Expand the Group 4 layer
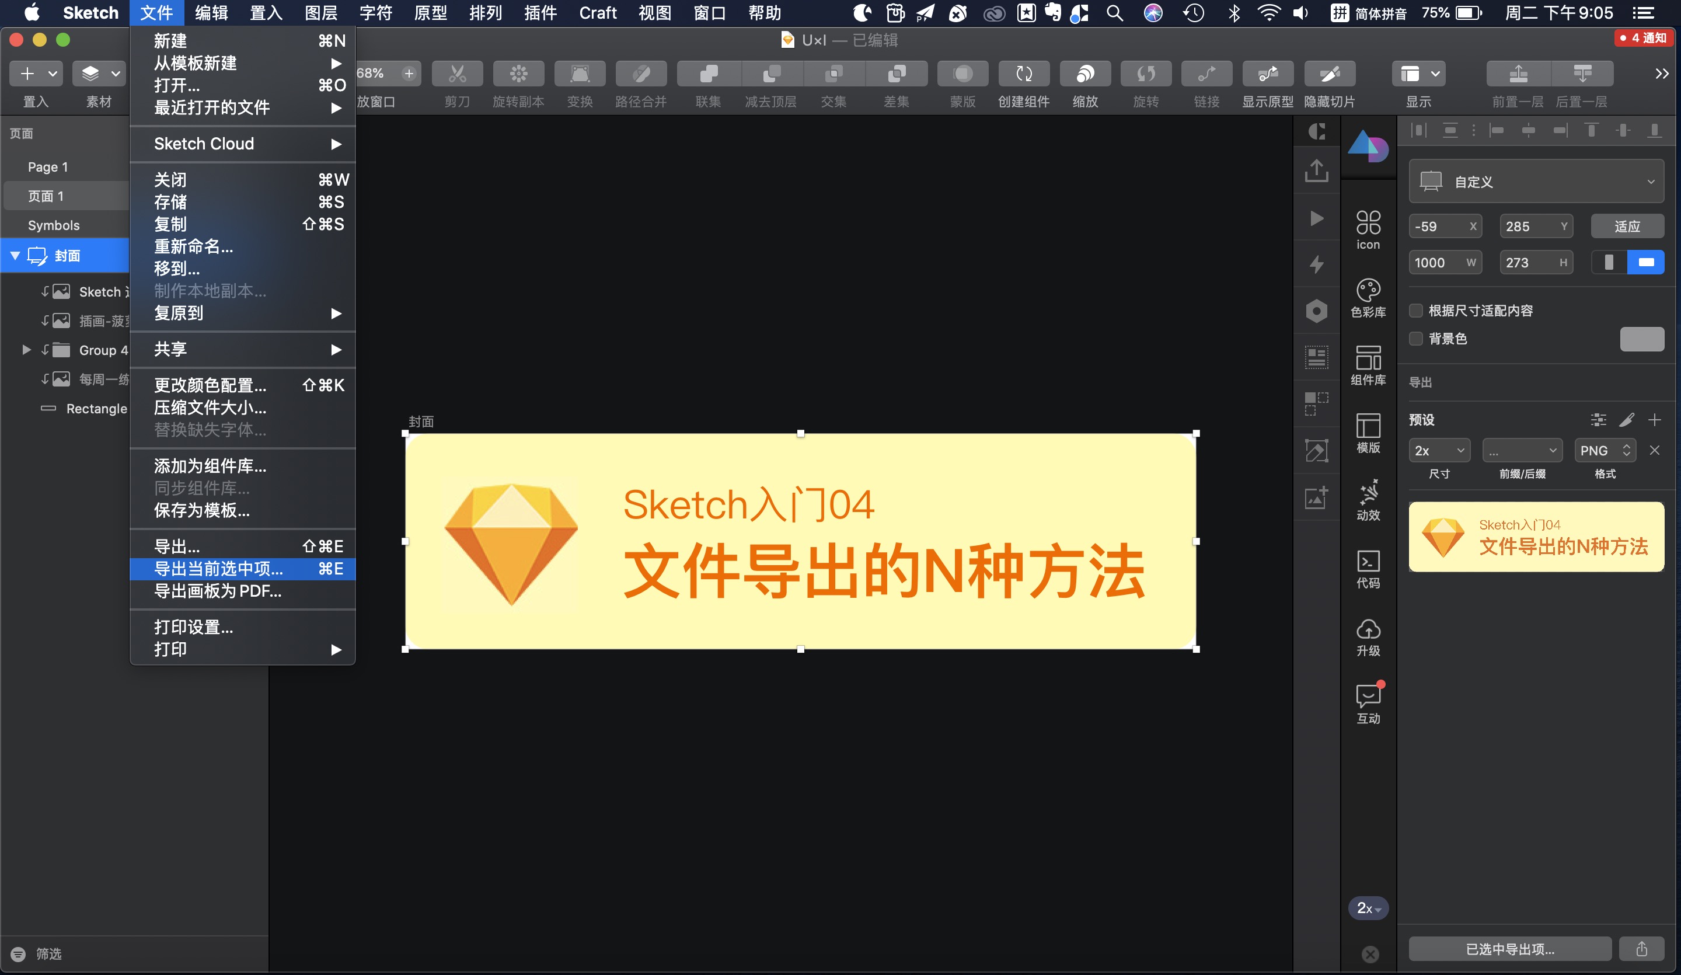 (x=26, y=350)
